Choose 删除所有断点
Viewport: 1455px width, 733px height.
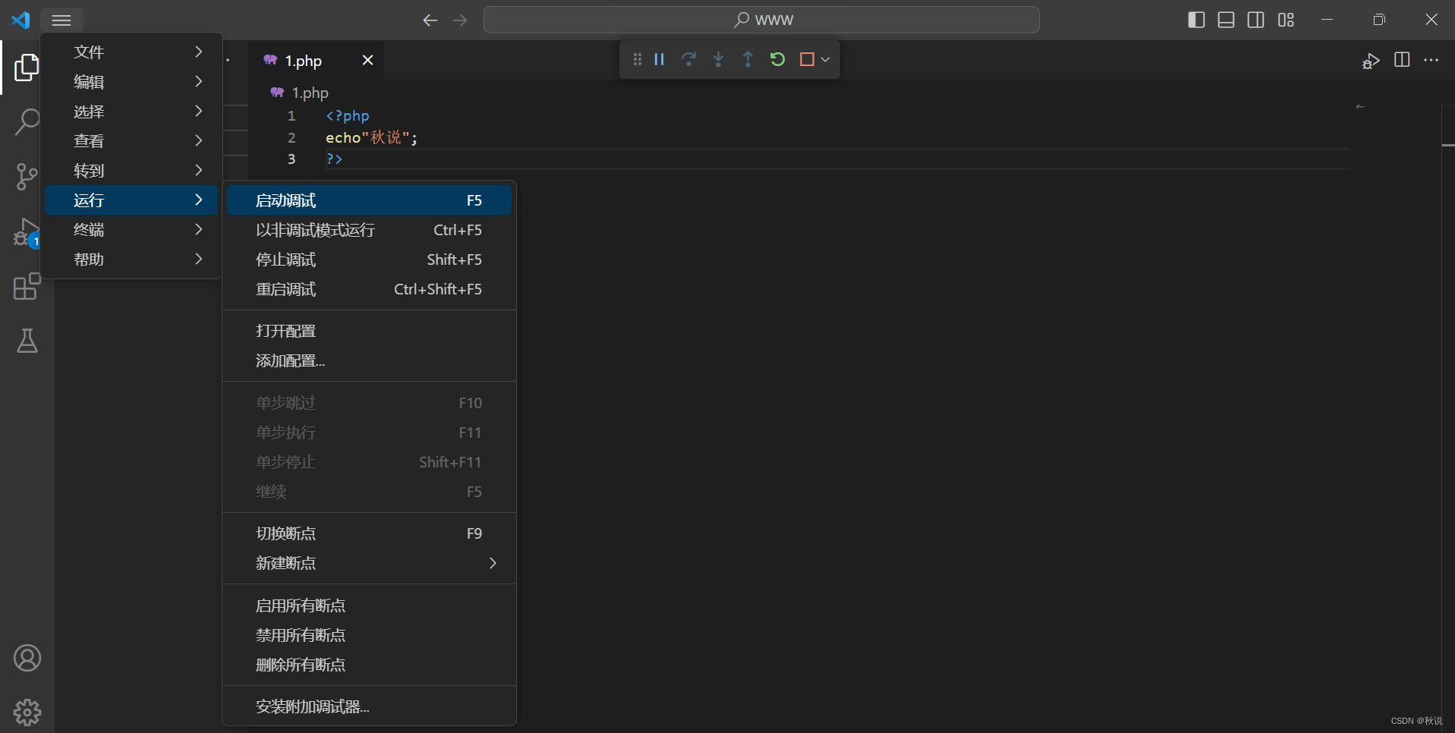(x=369, y=665)
